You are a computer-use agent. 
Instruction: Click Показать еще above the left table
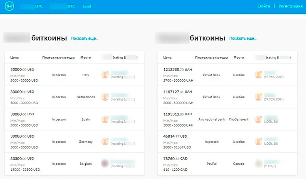tap(84, 39)
